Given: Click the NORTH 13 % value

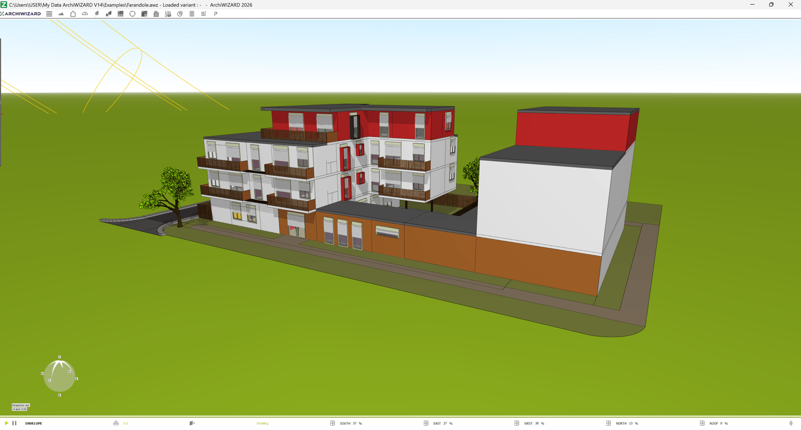Looking at the screenshot, I should tap(627, 424).
